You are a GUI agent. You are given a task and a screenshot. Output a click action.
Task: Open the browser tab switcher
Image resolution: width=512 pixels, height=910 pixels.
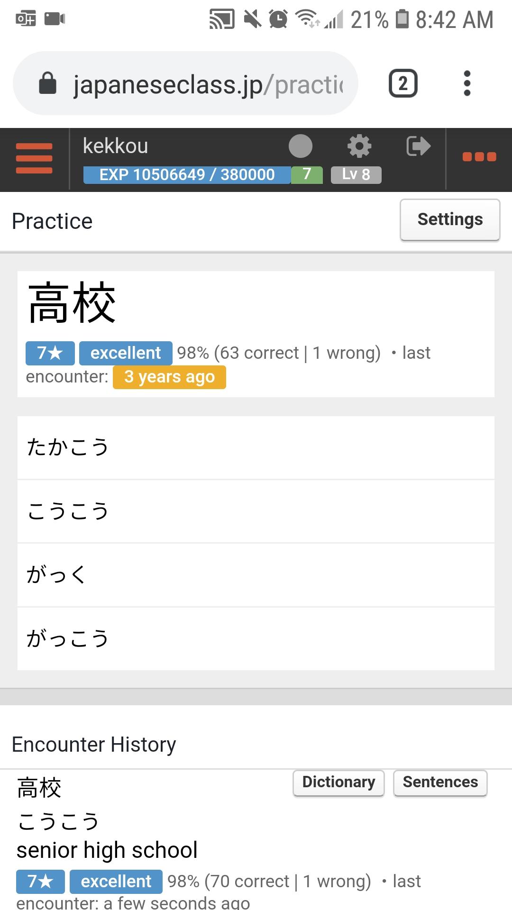pyautogui.click(x=403, y=83)
